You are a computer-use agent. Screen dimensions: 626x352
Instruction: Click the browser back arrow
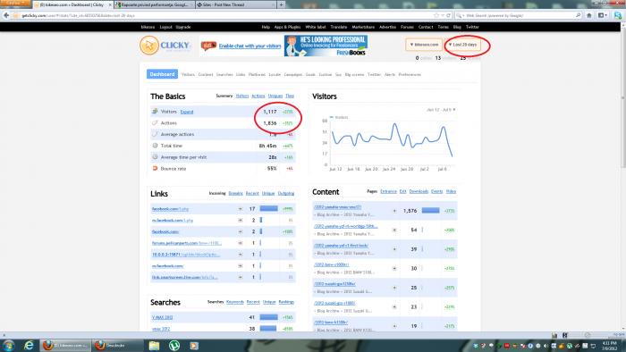point(6,15)
